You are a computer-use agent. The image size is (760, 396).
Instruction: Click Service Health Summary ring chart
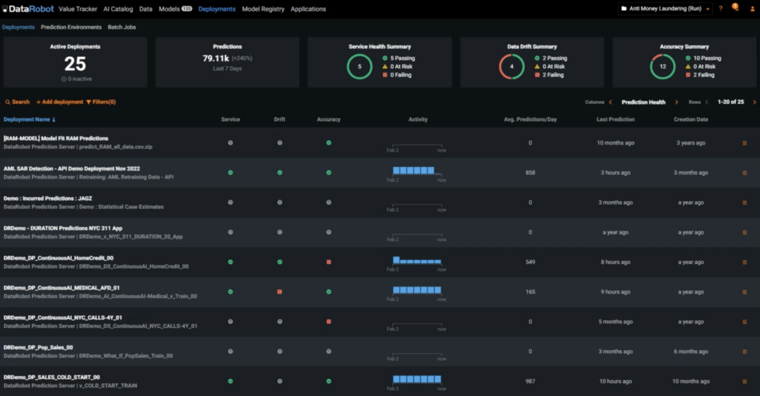360,66
